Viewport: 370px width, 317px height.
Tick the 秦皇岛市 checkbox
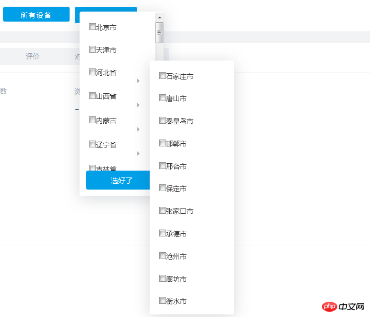pos(162,121)
